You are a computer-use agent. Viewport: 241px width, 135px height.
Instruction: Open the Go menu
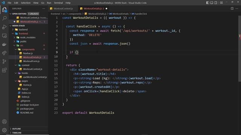pos(43,3)
